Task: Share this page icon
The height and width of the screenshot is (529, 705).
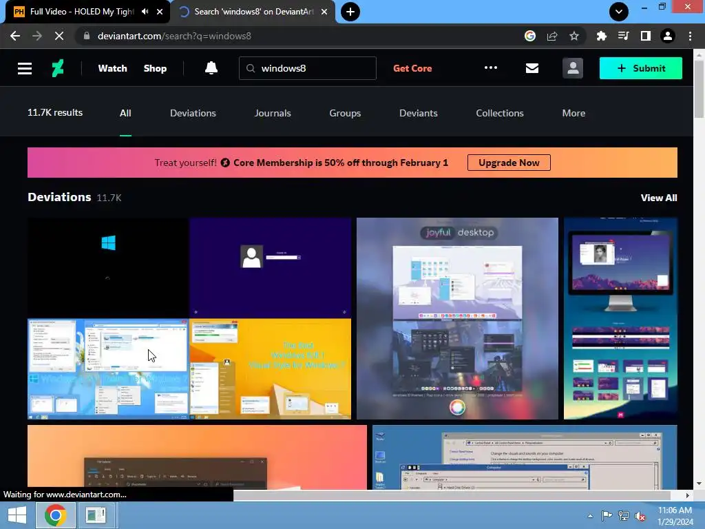Action: (x=552, y=36)
